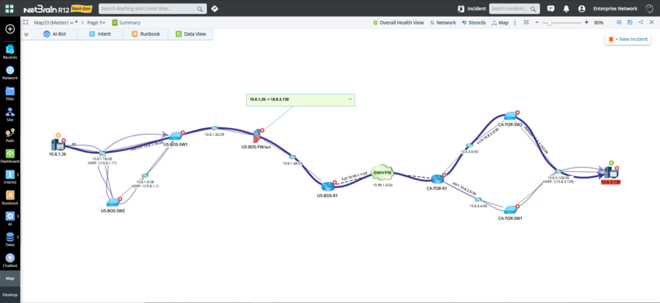Open notifications bell icon
Image resolution: width=660 pixels, height=303 pixels.
coord(566,8)
